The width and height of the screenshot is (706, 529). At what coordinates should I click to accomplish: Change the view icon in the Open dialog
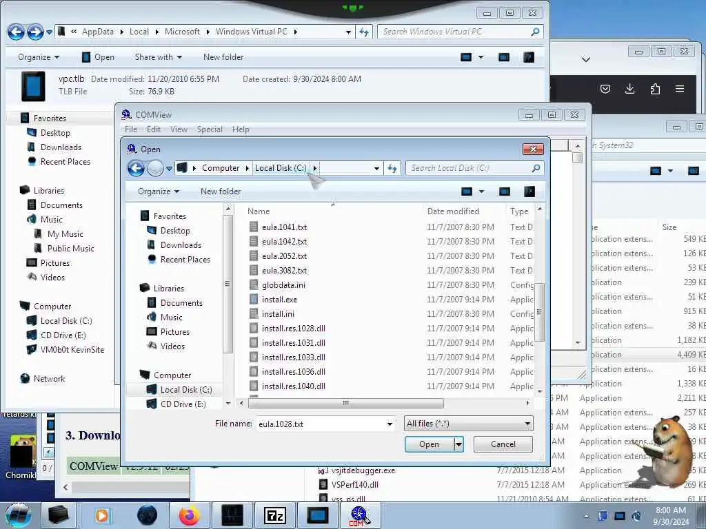click(467, 191)
